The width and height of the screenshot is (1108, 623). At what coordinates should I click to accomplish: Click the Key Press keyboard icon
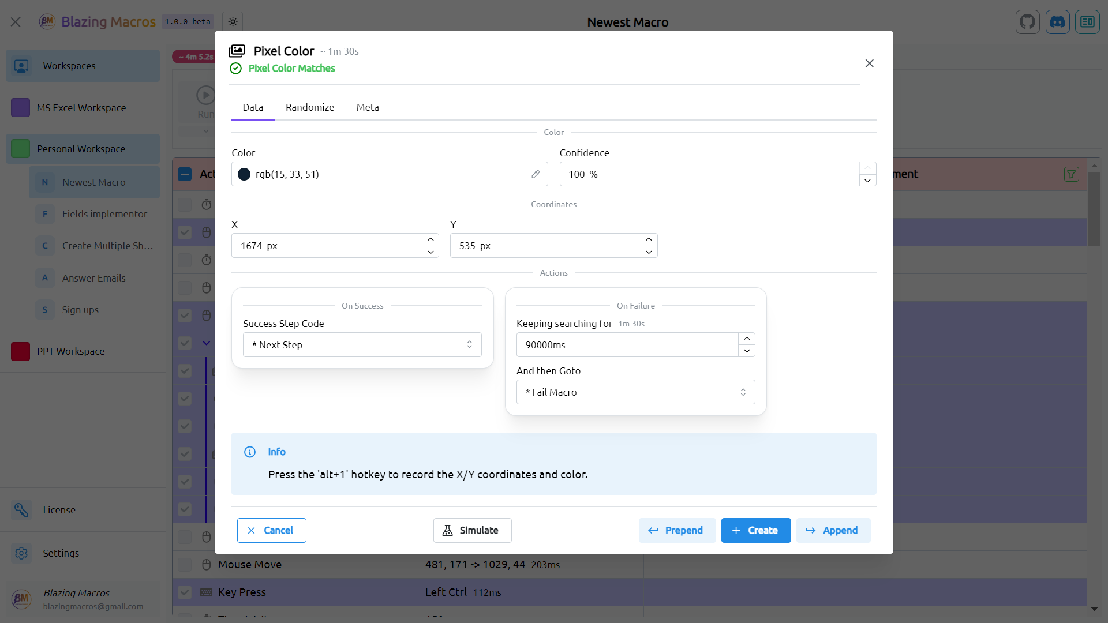206,592
